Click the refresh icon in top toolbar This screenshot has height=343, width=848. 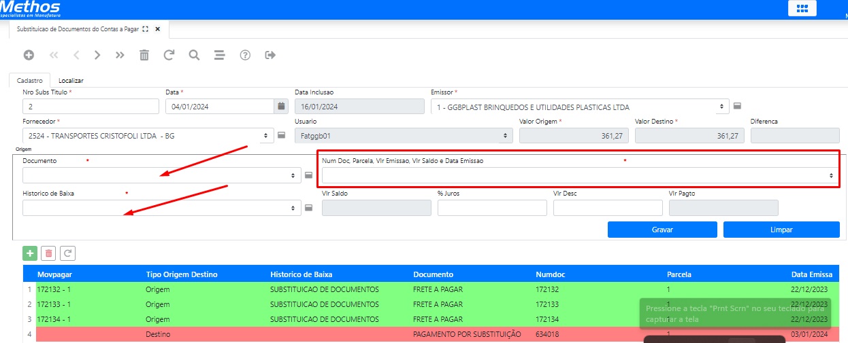[169, 55]
